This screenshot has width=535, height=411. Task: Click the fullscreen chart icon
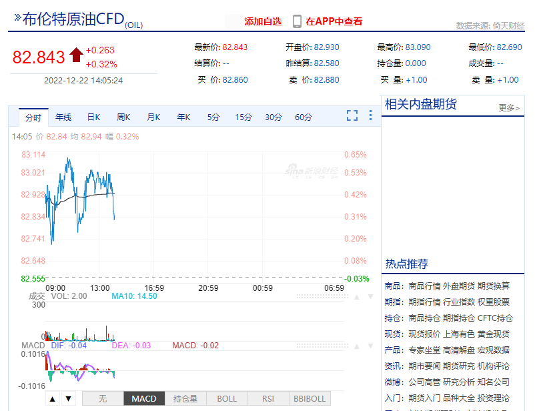click(352, 115)
